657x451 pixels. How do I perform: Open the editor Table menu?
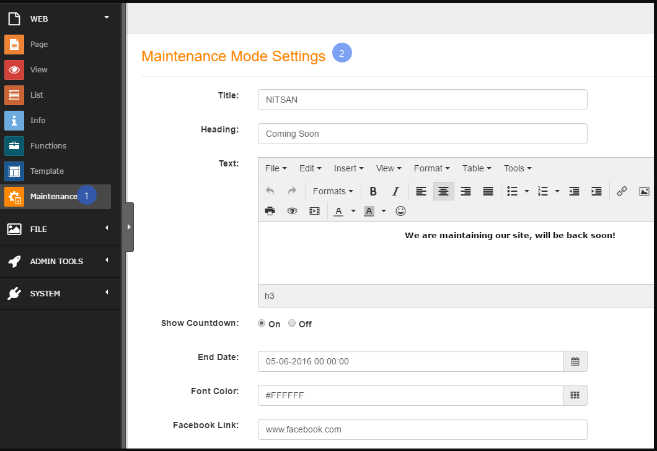(x=477, y=168)
